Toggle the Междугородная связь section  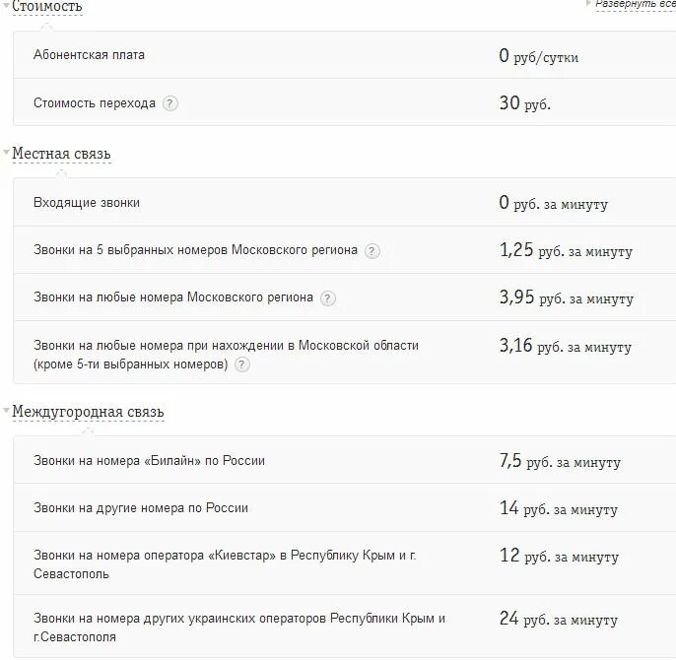coord(88,412)
